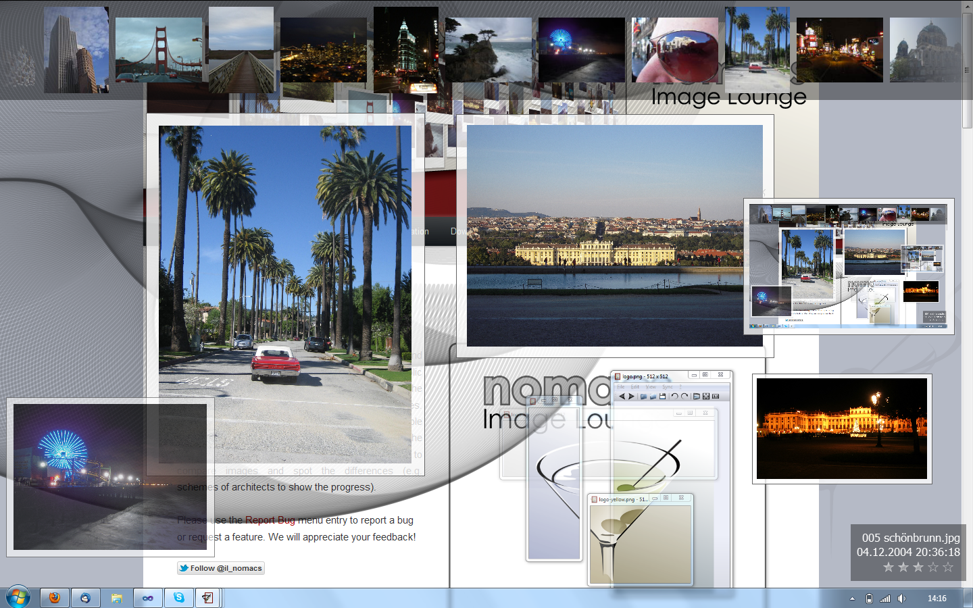Click the Follow @il_nomacs button
Viewport: 973px width, 608px height.
220,568
